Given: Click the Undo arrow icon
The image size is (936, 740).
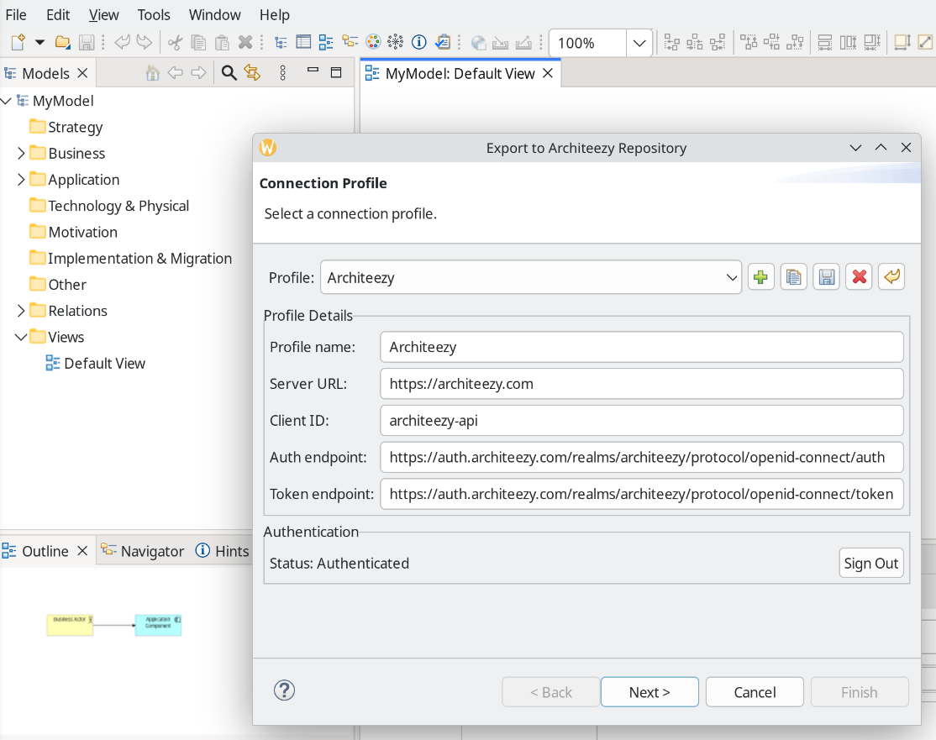Looking at the screenshot, I should point(122,42).
